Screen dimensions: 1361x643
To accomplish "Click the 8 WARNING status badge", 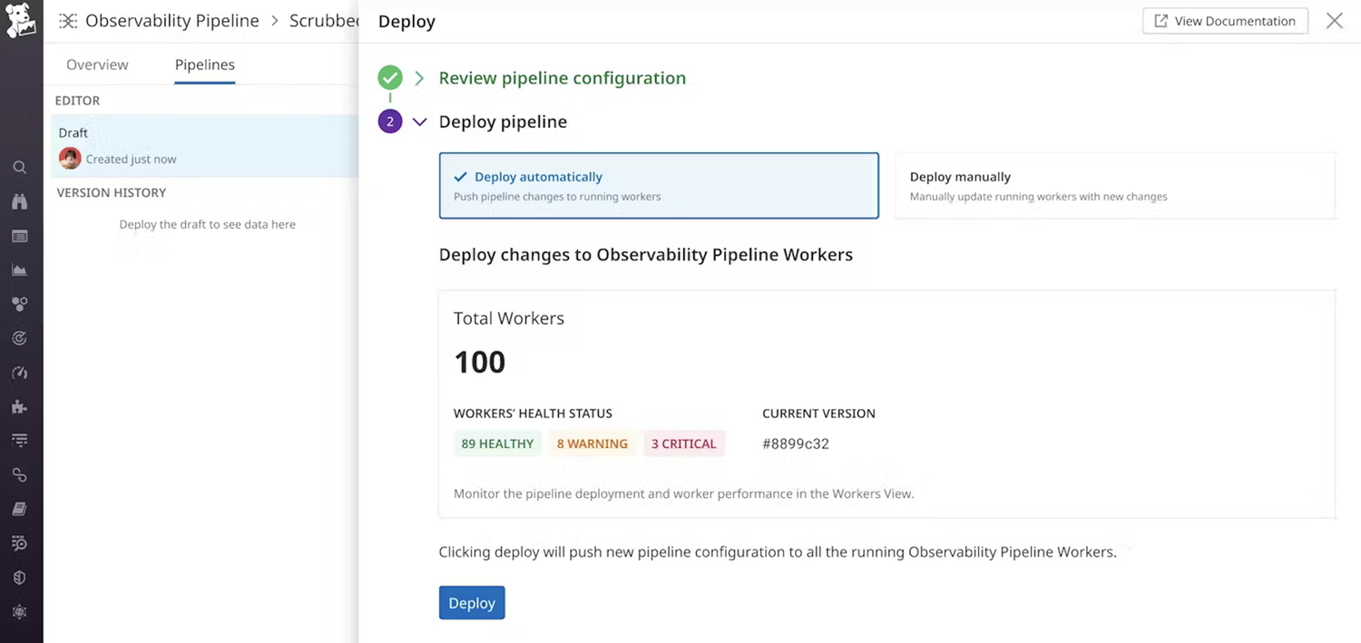I will click(x=592, y=443).
